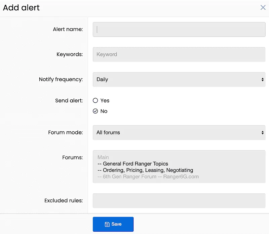Open the Notify frequency dropdown

179,80
